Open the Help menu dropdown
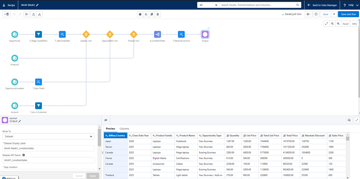 pyautogui.click(x=351, y=5)
